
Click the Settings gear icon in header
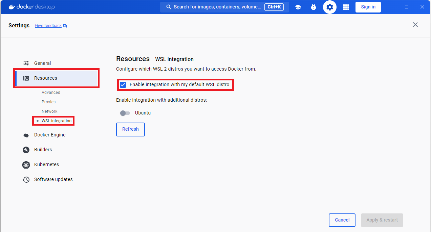pyautogui.click(x=330, y=7)
